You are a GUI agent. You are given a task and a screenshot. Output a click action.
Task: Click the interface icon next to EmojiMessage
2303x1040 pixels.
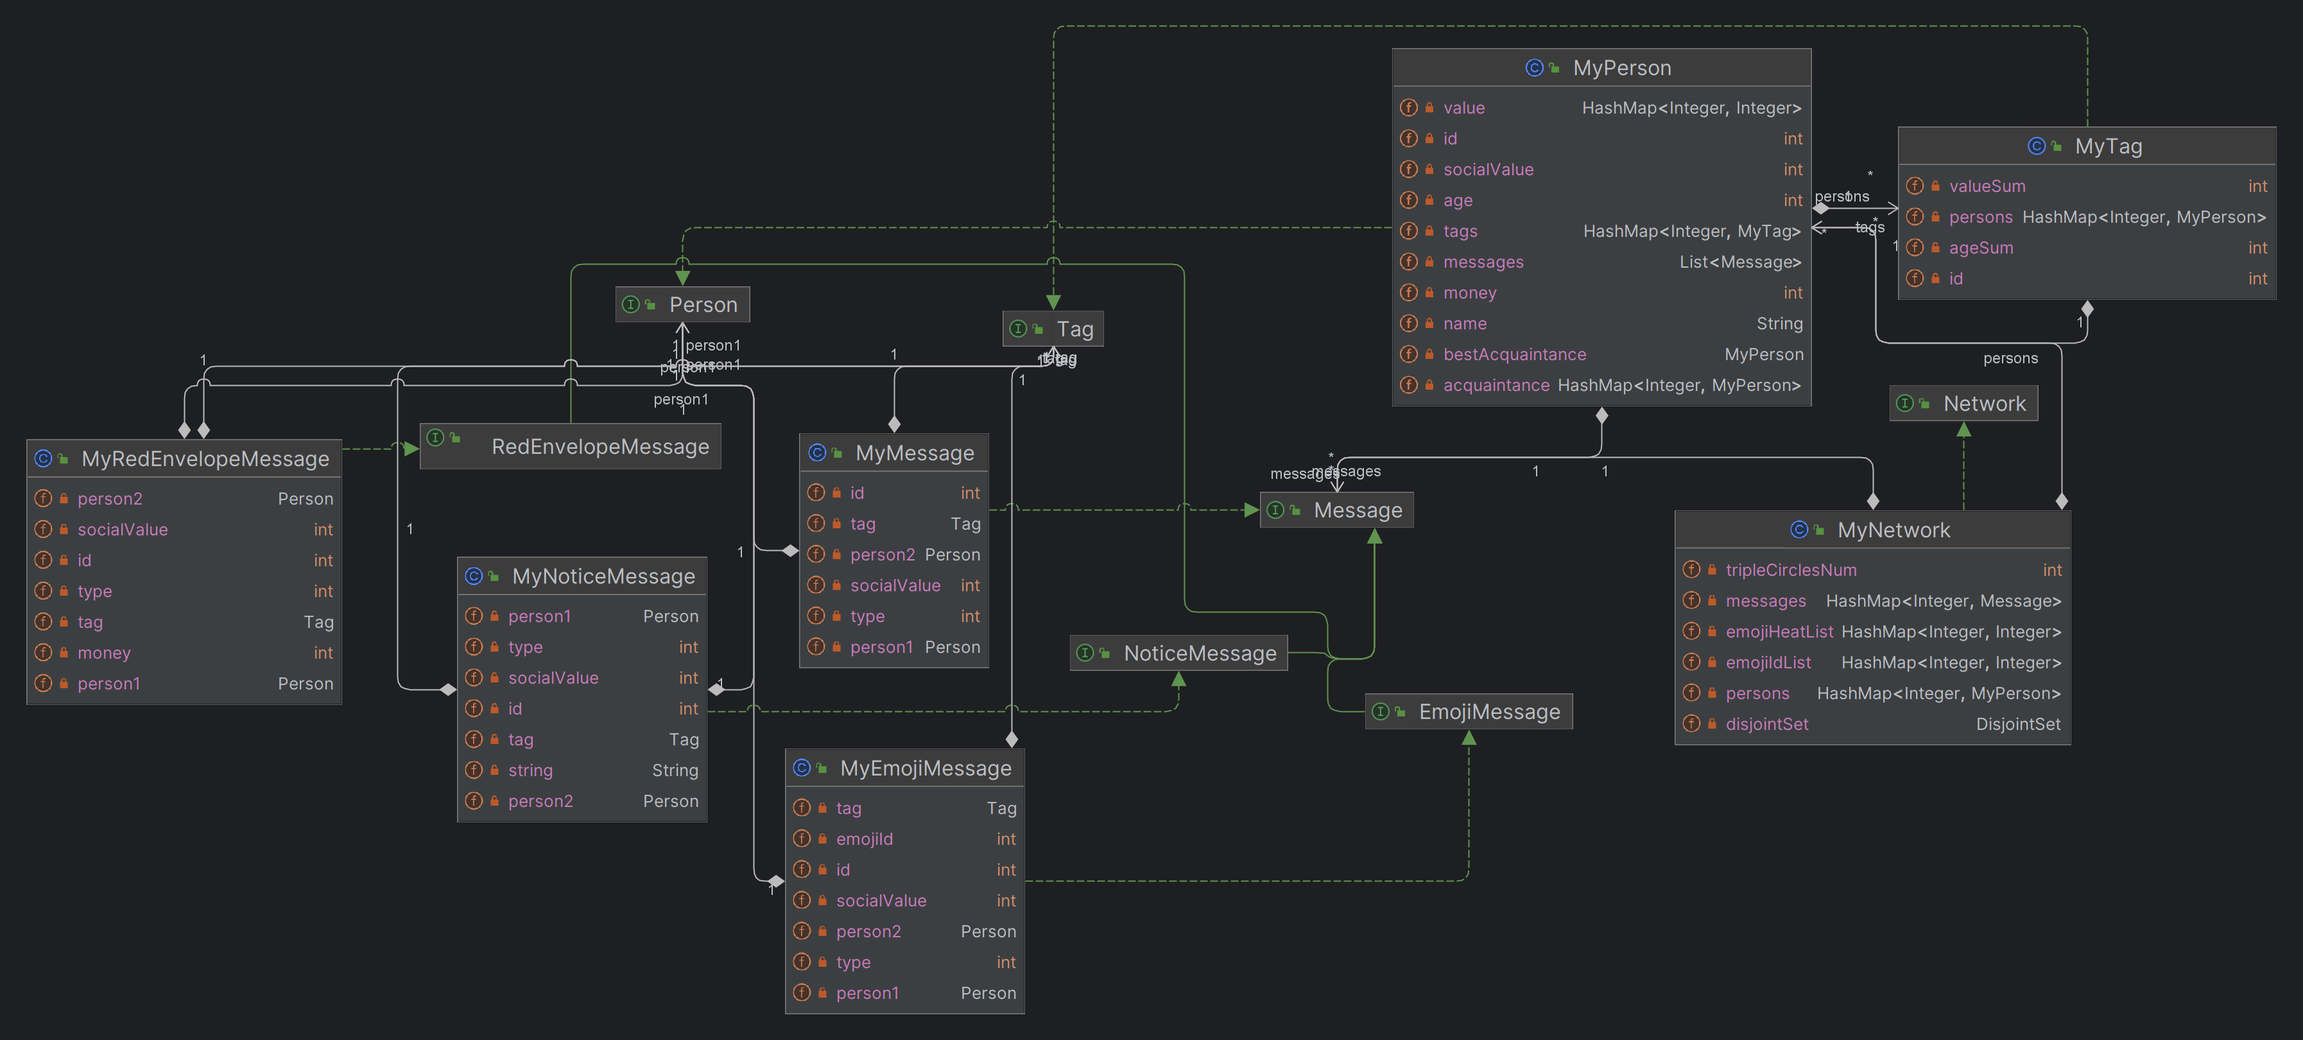tap(1381, 712)
